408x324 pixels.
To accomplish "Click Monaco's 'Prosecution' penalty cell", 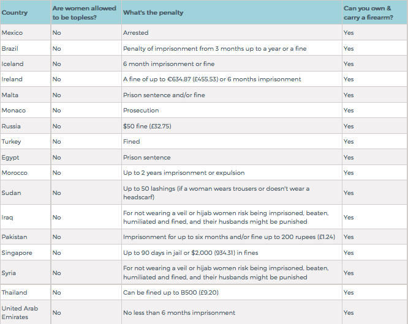I will [141, 111].
